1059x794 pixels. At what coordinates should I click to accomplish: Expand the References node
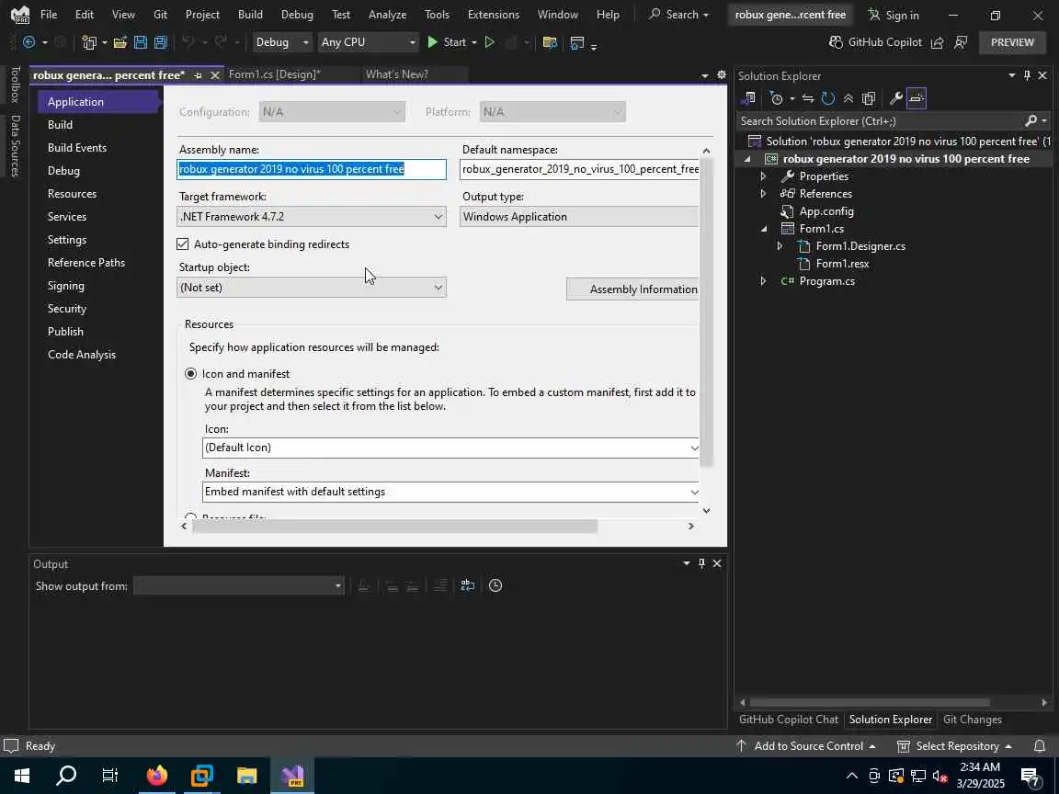click(763, 194)
